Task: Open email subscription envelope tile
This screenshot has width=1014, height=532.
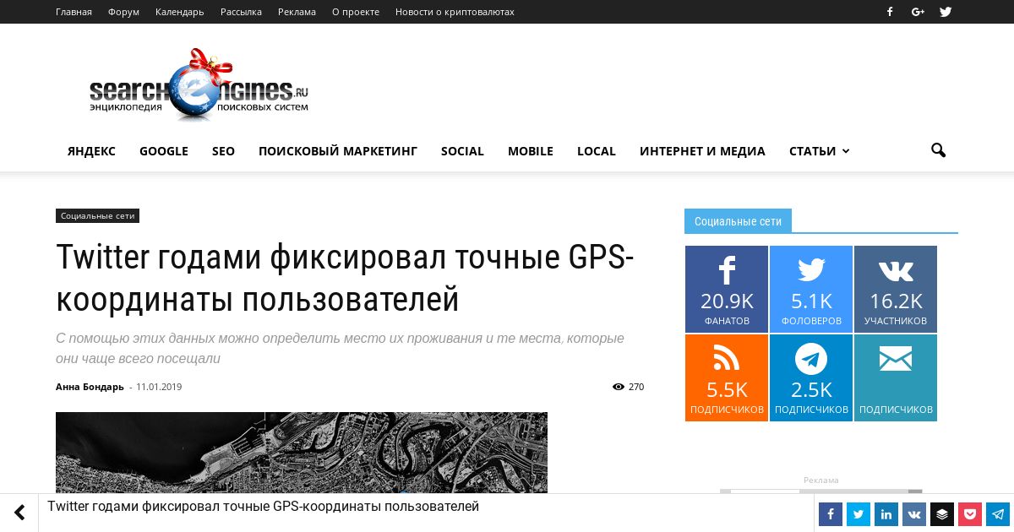Action: point(896,377)
